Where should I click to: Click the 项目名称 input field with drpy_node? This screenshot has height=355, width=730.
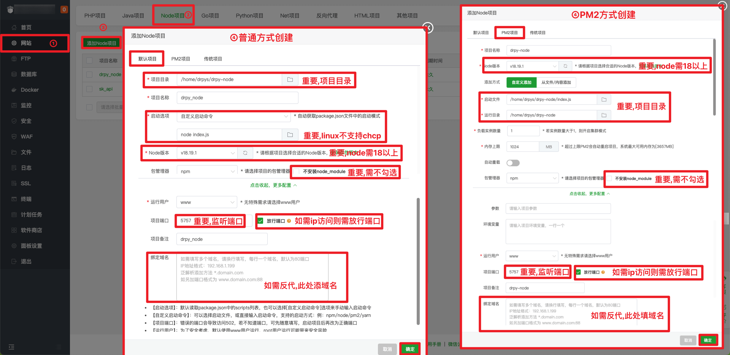237,98
